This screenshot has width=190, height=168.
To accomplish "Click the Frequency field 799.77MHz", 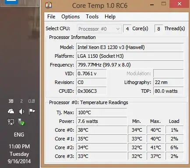I will click(130, 65).
